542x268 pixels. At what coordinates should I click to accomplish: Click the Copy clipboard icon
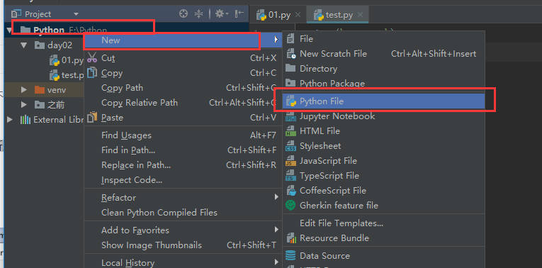coord(92,72)
